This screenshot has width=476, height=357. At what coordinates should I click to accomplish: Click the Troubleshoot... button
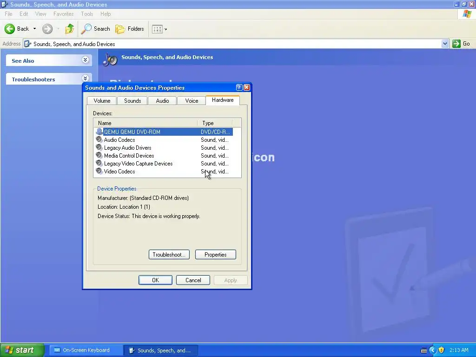tap(169, 254)
